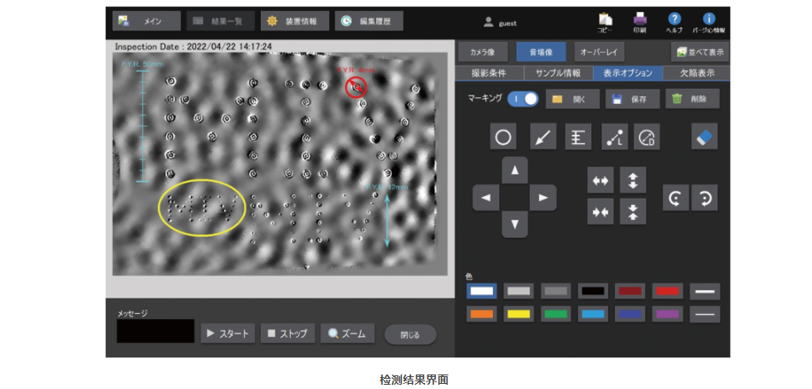Choose the light blue color swatch

tap(593, 314)
